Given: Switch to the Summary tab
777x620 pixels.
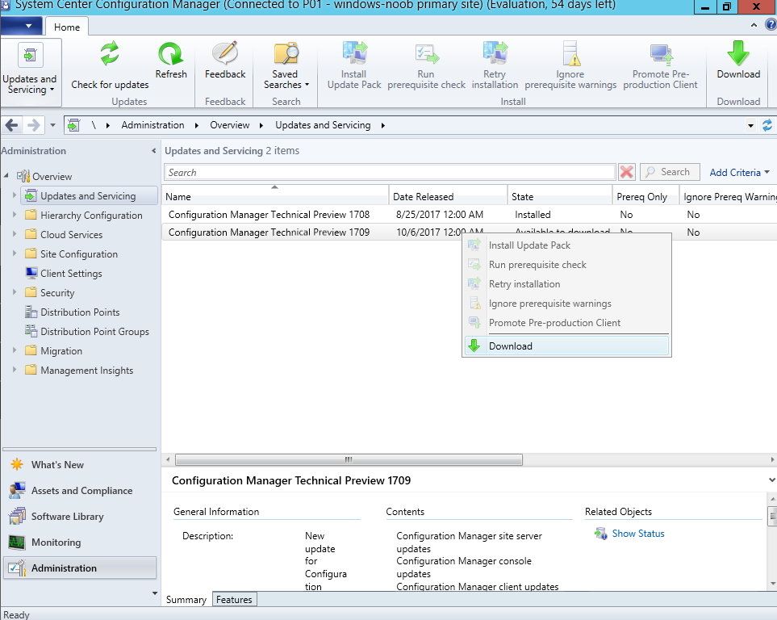Looking at the screenshot, I should 186,599.
